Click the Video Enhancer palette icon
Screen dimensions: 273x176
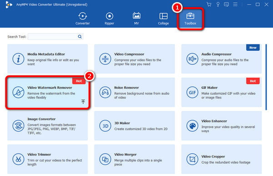click(192, 126)
